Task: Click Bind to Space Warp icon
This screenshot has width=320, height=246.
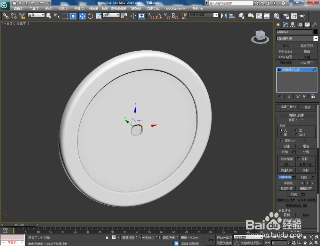Action: (22, 16)
